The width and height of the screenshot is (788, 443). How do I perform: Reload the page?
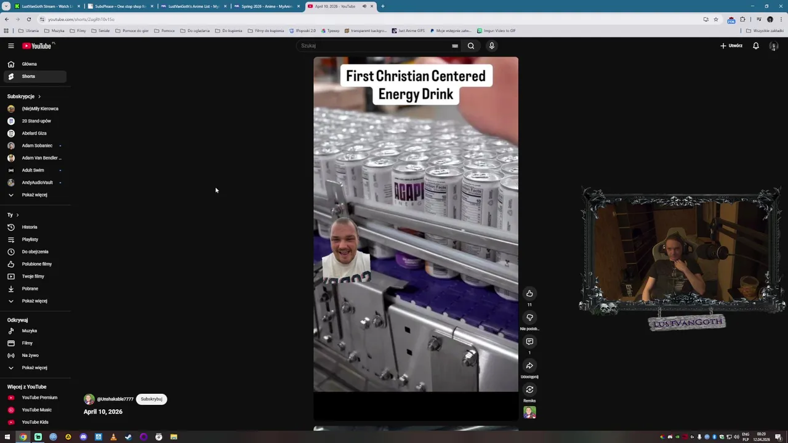(x=28, y=19)
